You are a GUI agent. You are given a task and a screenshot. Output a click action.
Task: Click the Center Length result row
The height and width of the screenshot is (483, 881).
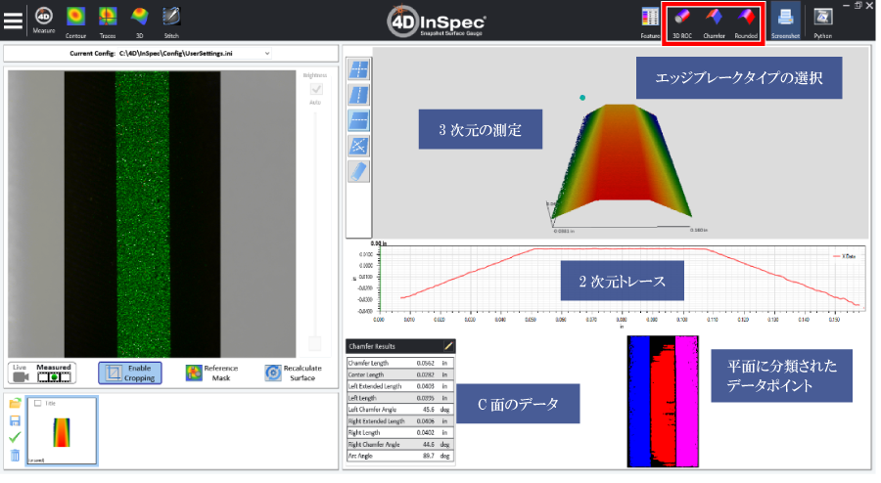click(400, 374)
